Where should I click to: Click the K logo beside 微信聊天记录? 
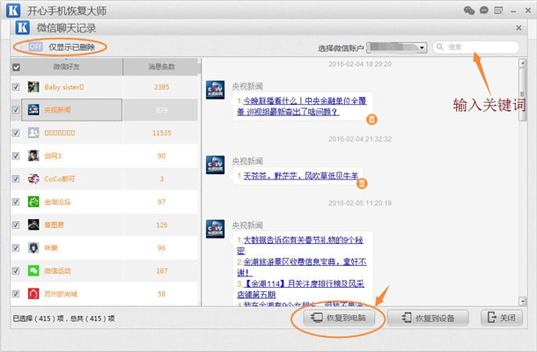[x=23, y=28]
